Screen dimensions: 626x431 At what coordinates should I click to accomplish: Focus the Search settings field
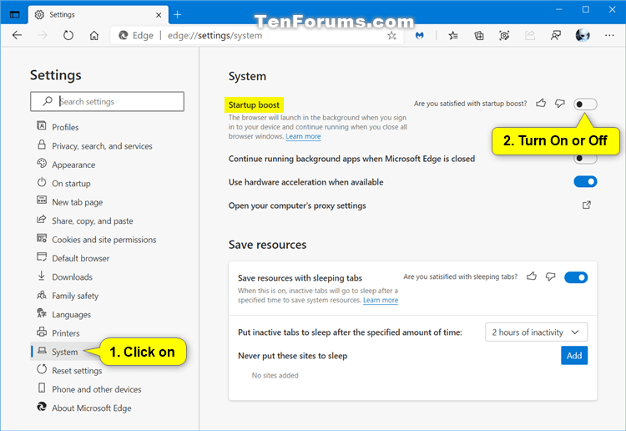pos(107,101)
